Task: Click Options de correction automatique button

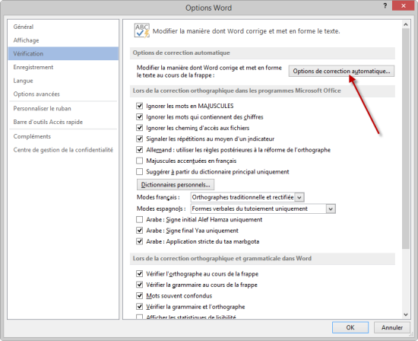Action: point(341,71)
